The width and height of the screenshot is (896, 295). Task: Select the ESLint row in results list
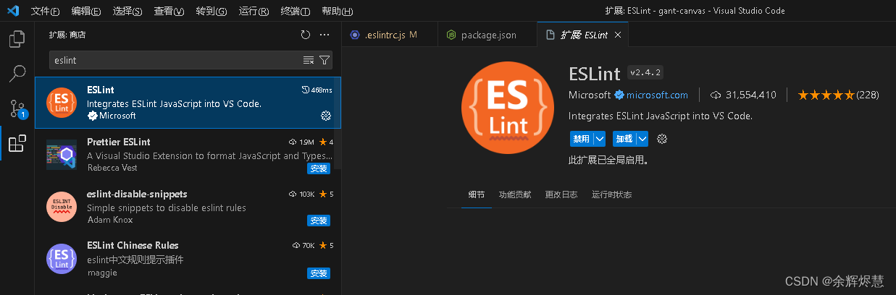[188, 103]
